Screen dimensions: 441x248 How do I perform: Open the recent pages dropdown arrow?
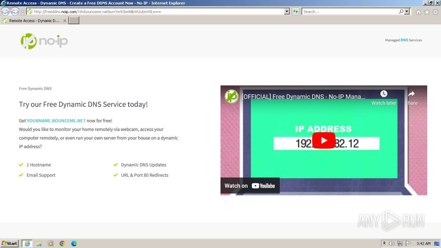pos(22,12)
